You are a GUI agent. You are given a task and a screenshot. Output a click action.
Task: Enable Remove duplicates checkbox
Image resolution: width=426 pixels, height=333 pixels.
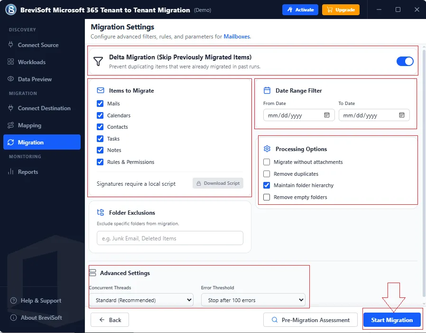pyautogui.click(x=267, y=173)
